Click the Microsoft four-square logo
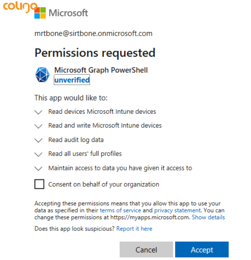The width and height of the screenshot is (251, 260). coord(40,13)
